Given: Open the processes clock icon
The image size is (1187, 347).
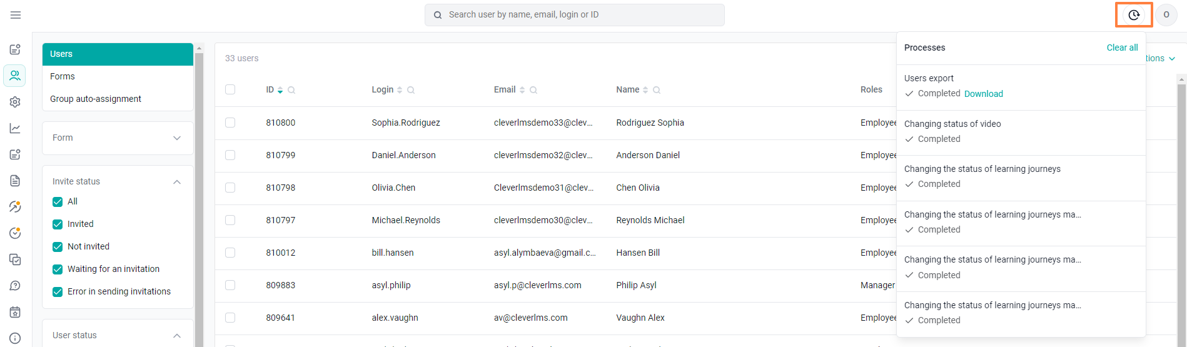Looking at the screenshot, I should click(x=1134, y=15).
